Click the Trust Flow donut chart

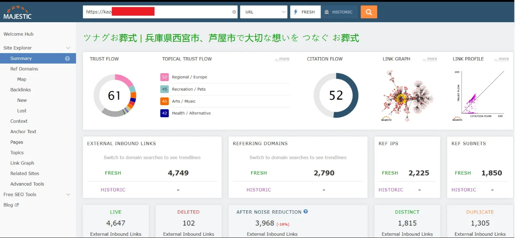pyautogui.click(x=114, y=95)
